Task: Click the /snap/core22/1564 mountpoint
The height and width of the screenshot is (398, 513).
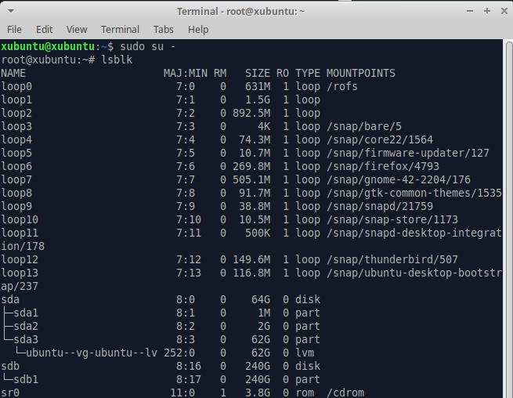Action: click(x=380, y=139)
